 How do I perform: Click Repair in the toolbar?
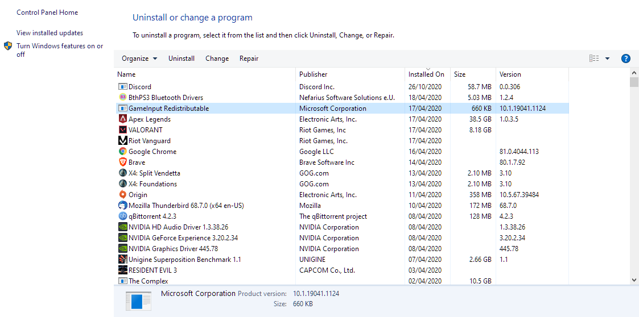point(249,59)
